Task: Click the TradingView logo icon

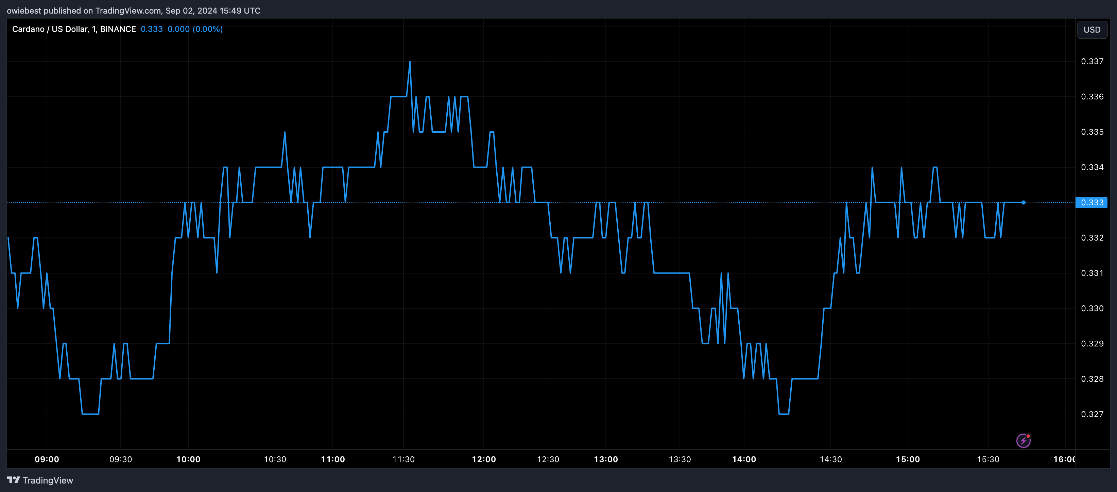Action: pos(14,480)
